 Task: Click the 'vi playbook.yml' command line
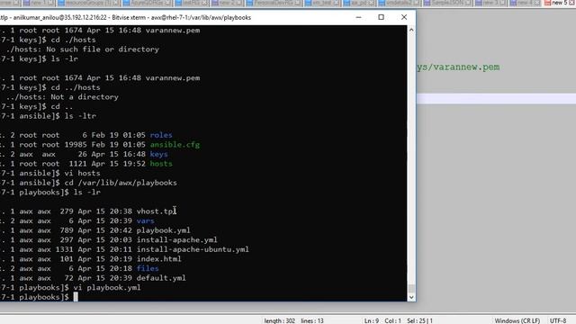pos(107,288)
